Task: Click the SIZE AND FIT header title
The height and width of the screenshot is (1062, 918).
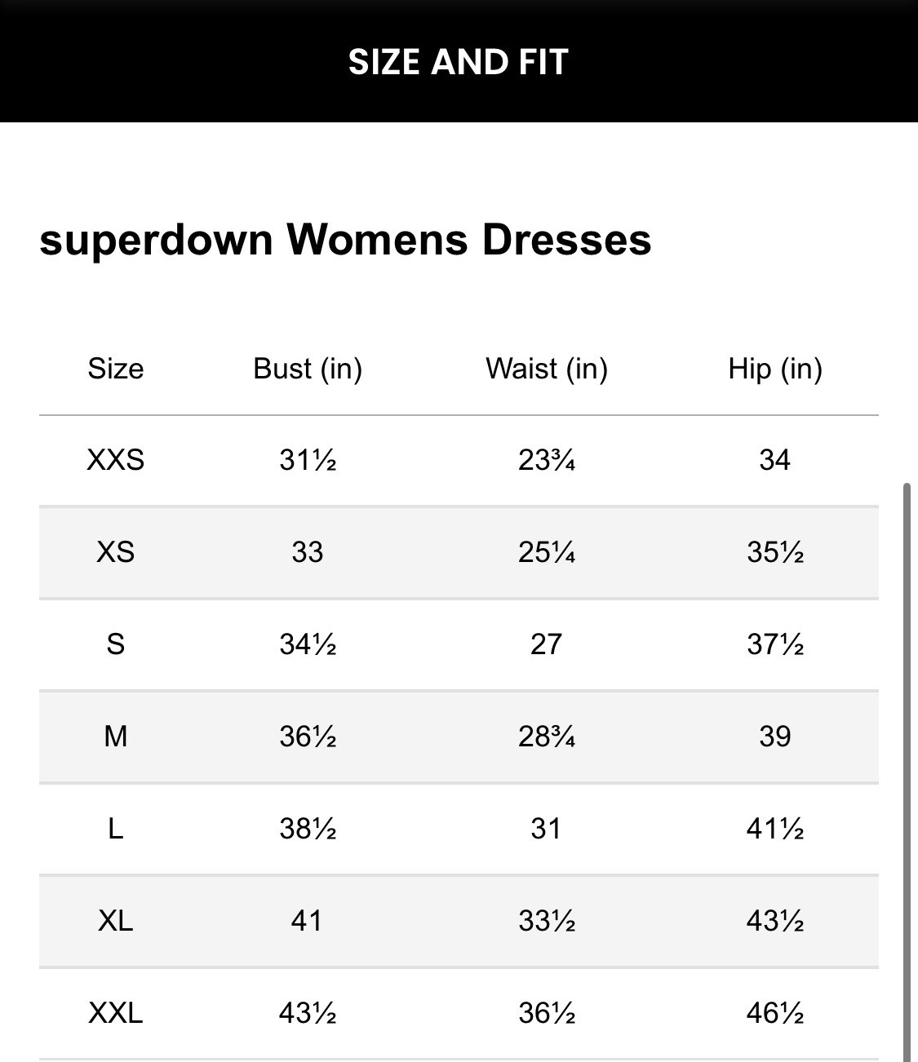Action: [458, 62]
